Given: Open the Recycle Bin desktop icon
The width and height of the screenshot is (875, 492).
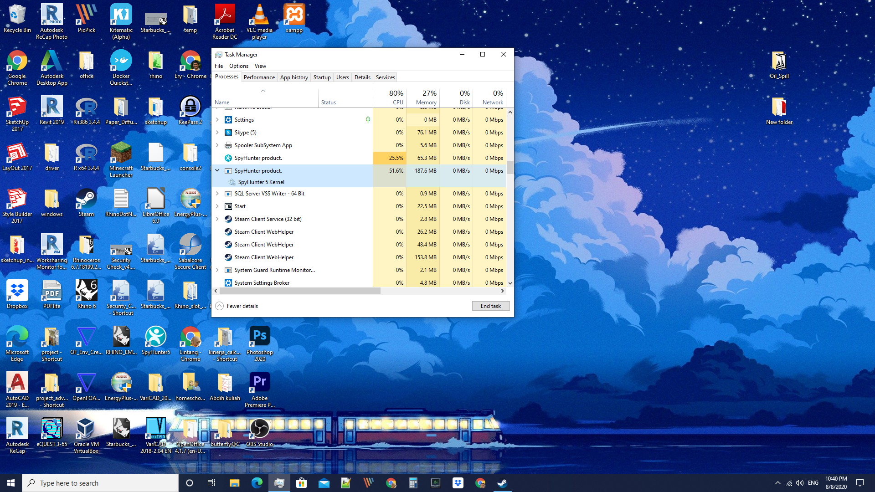Looking at the screenshot, I should click(17, 19).
